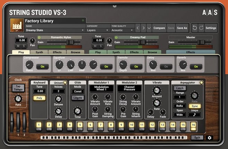Switch to Dreamy Pad Effects tab
228x149 pixels.
click(134, 52)
